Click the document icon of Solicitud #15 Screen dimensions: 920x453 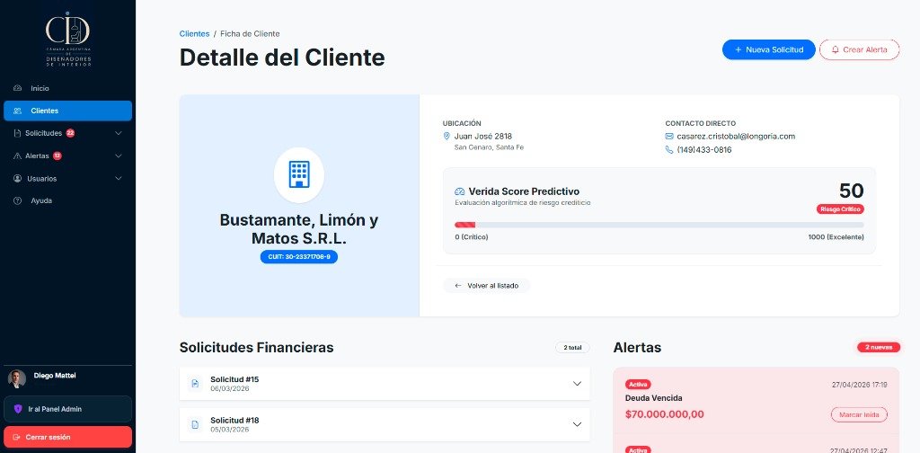point(195,384)
